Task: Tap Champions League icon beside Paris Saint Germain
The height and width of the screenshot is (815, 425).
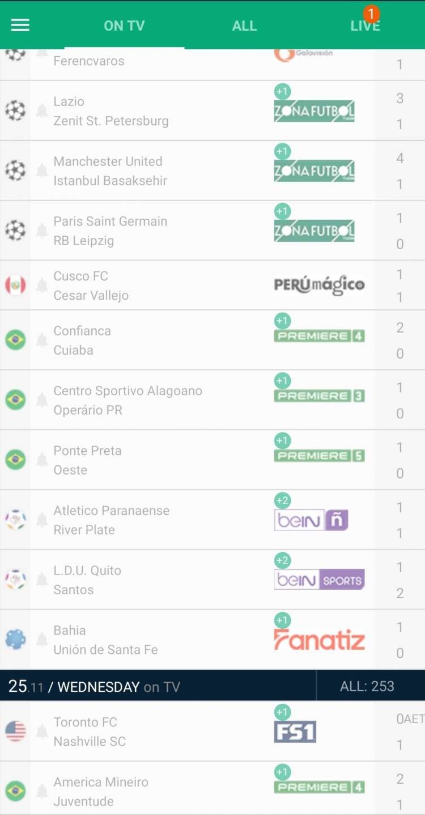Action: pyautogui.click(x=15, y=230)
